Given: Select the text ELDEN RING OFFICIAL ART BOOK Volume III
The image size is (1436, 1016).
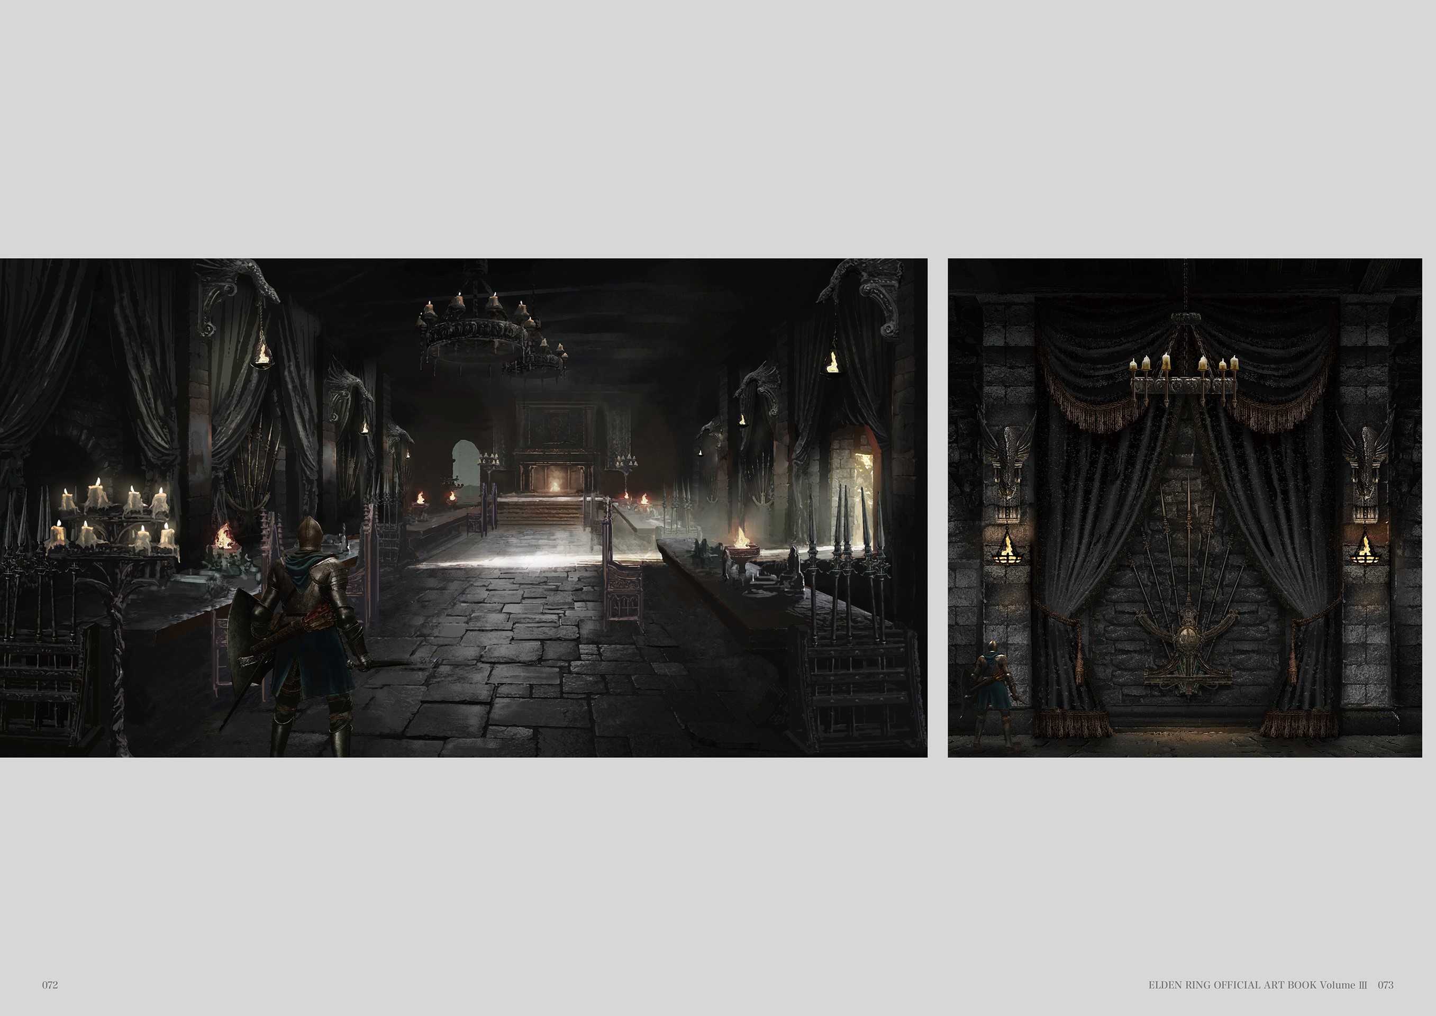Looking at the screenshot, I should click(x=1257, y=985).
